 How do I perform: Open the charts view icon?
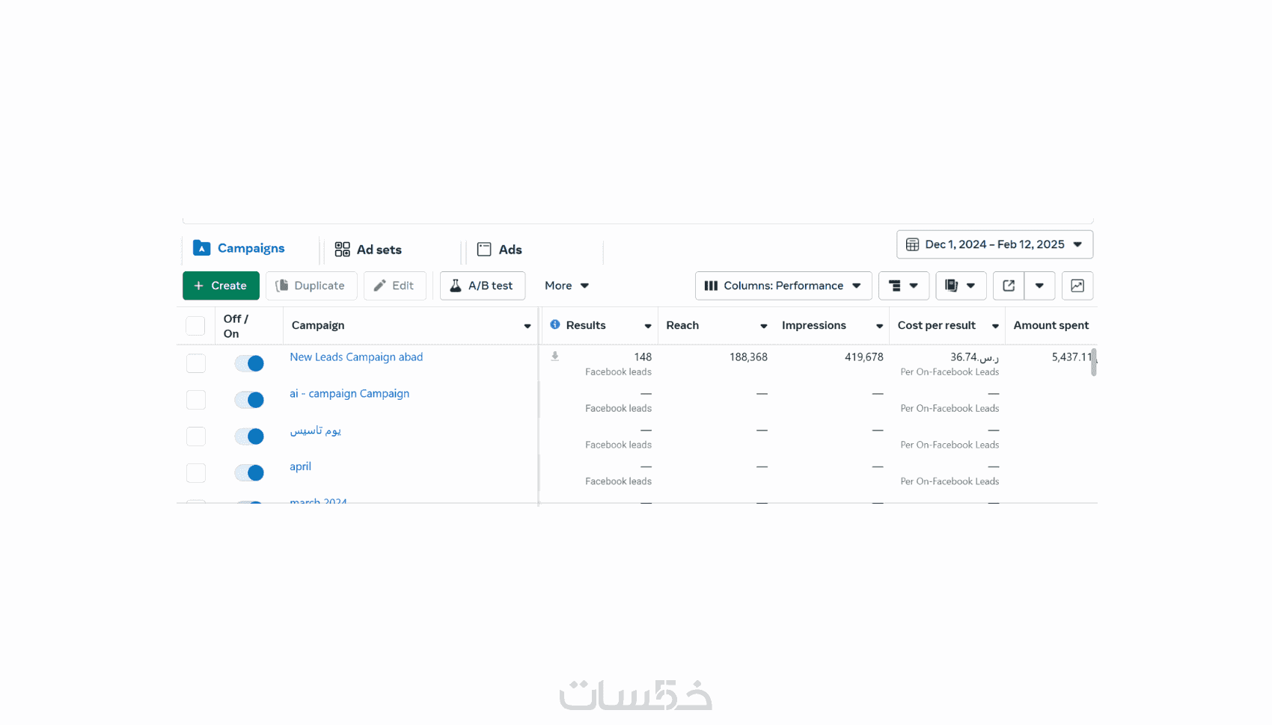click(1077, 286)
